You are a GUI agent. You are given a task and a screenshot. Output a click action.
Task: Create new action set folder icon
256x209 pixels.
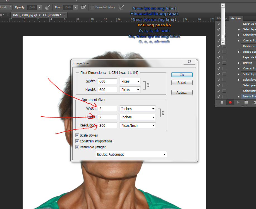[x=246, y=102]
